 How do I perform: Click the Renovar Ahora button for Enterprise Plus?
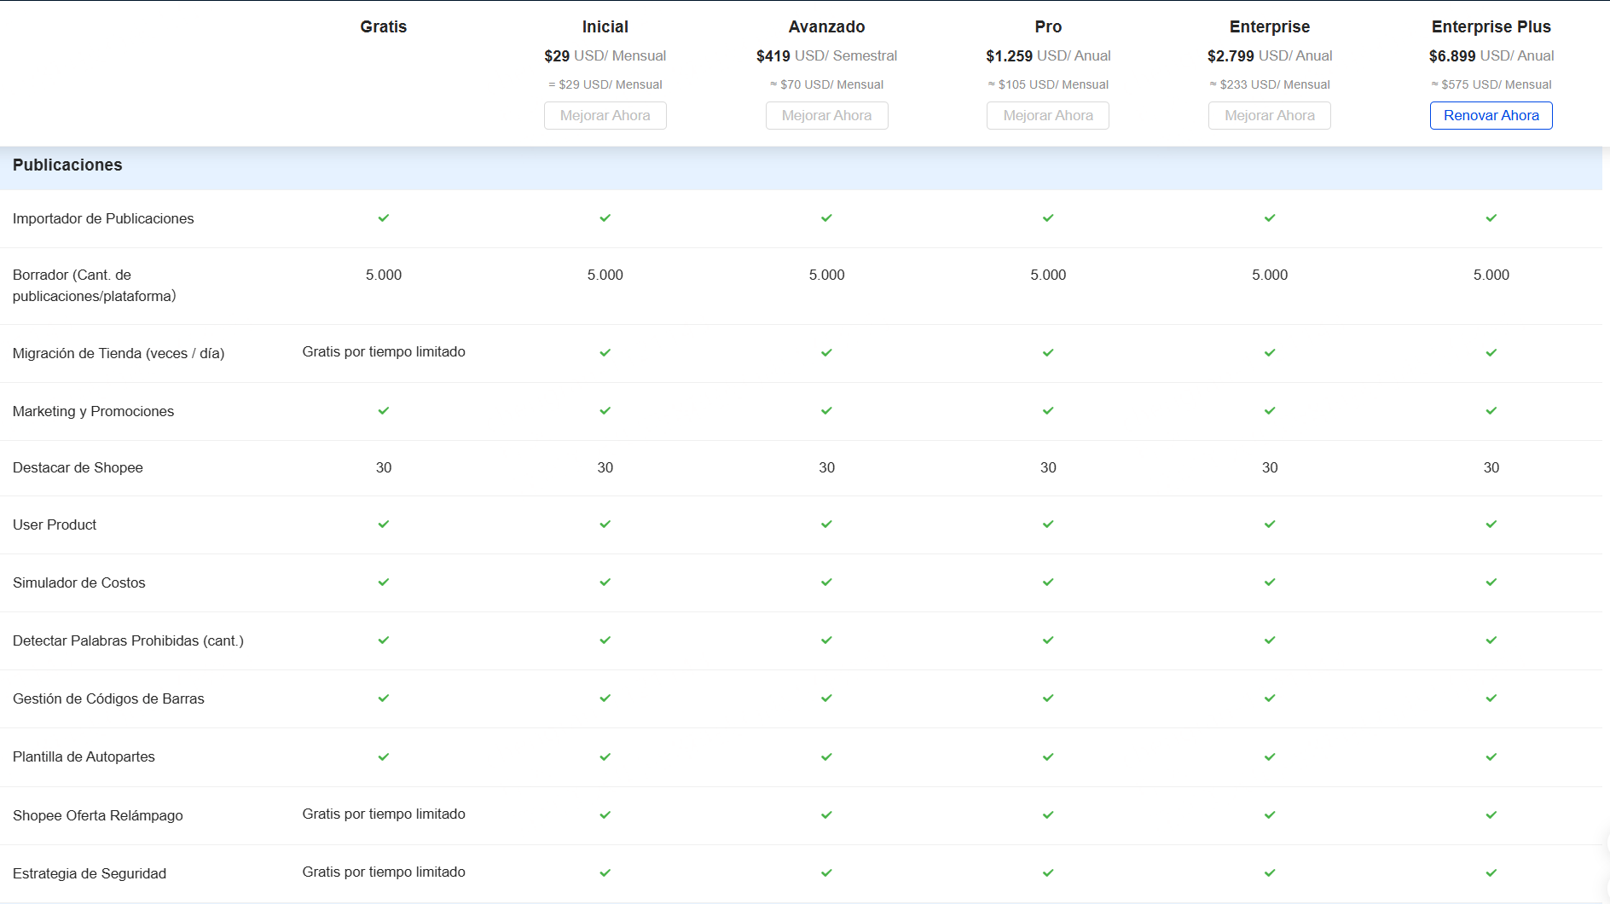1491,116
